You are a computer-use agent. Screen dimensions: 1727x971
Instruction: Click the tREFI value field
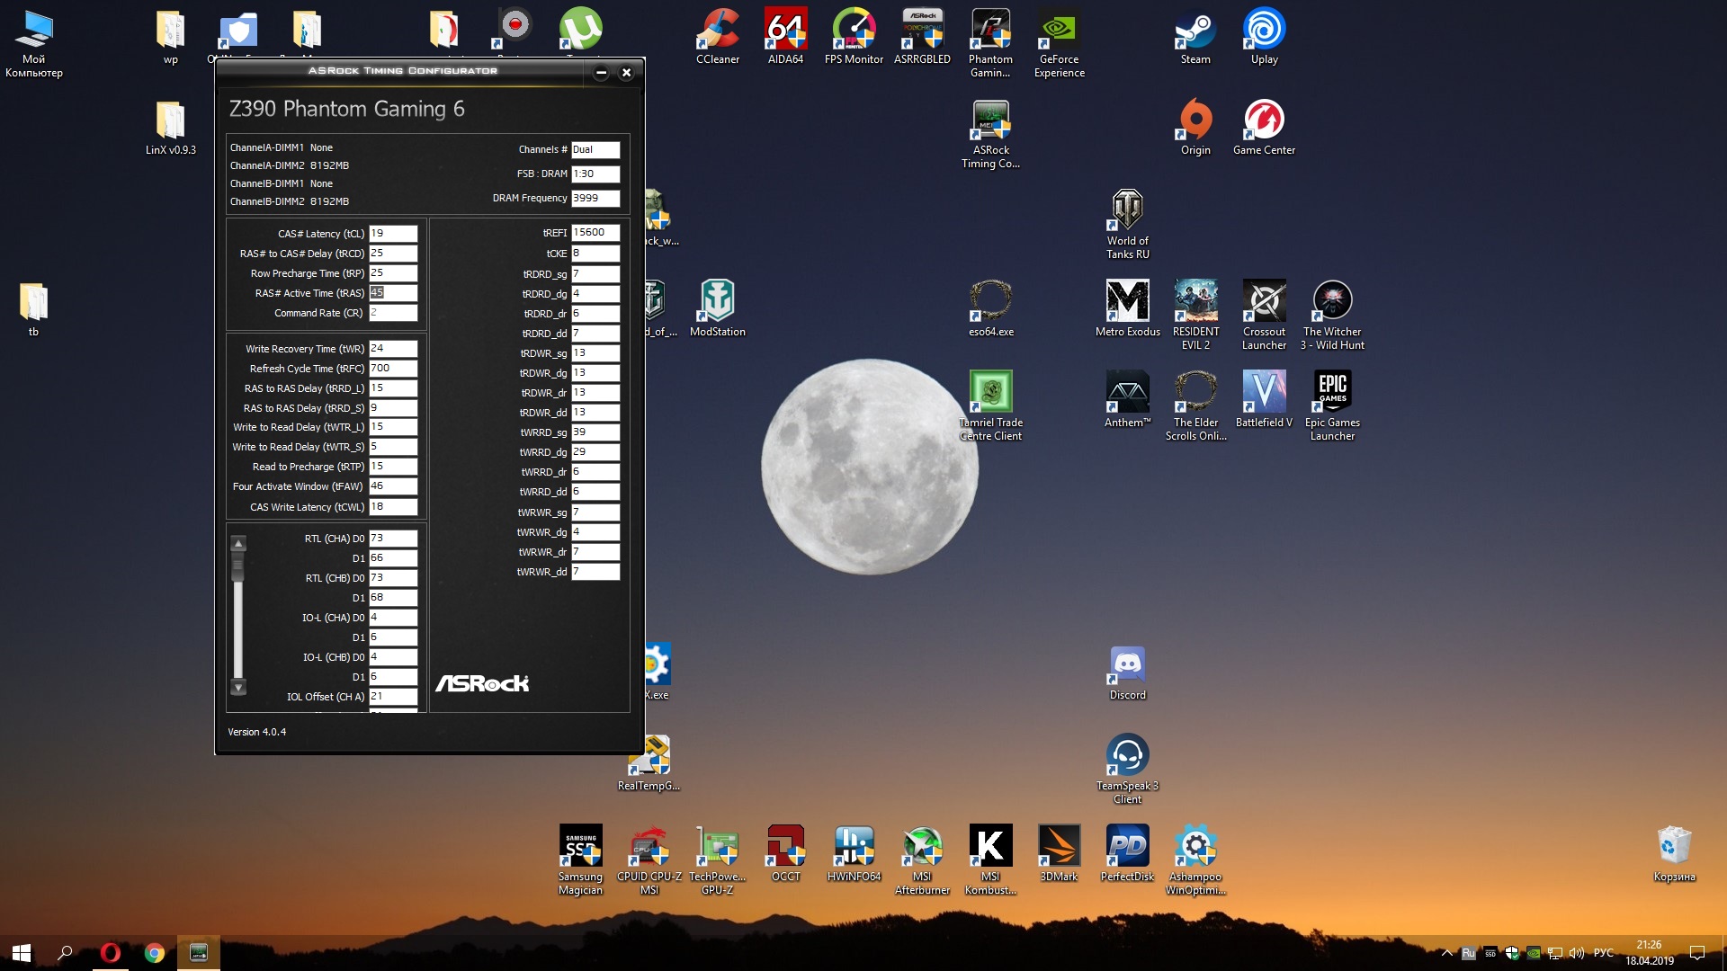coord(595,233)
